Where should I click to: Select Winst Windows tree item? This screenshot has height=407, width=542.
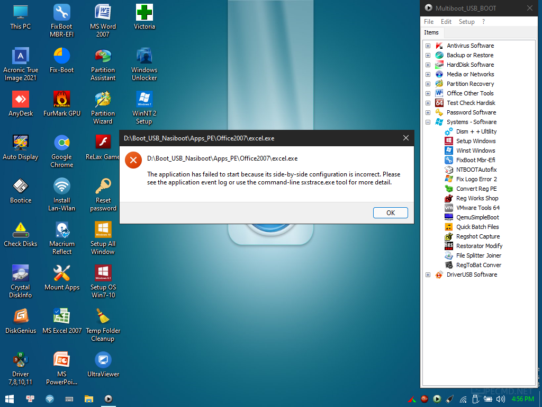pyautogui.click(x=475, y=151)
